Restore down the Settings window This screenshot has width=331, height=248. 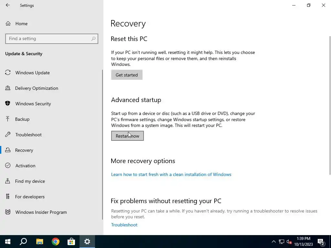click(309, 5)
